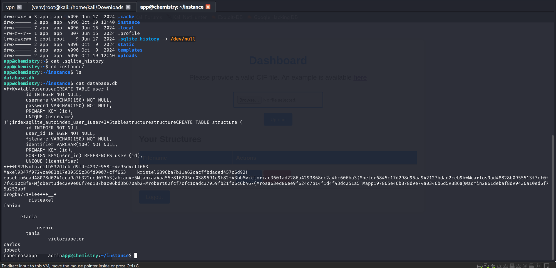
Task: Click the 'risteaxel' text
Action: (x=41, y=200)
